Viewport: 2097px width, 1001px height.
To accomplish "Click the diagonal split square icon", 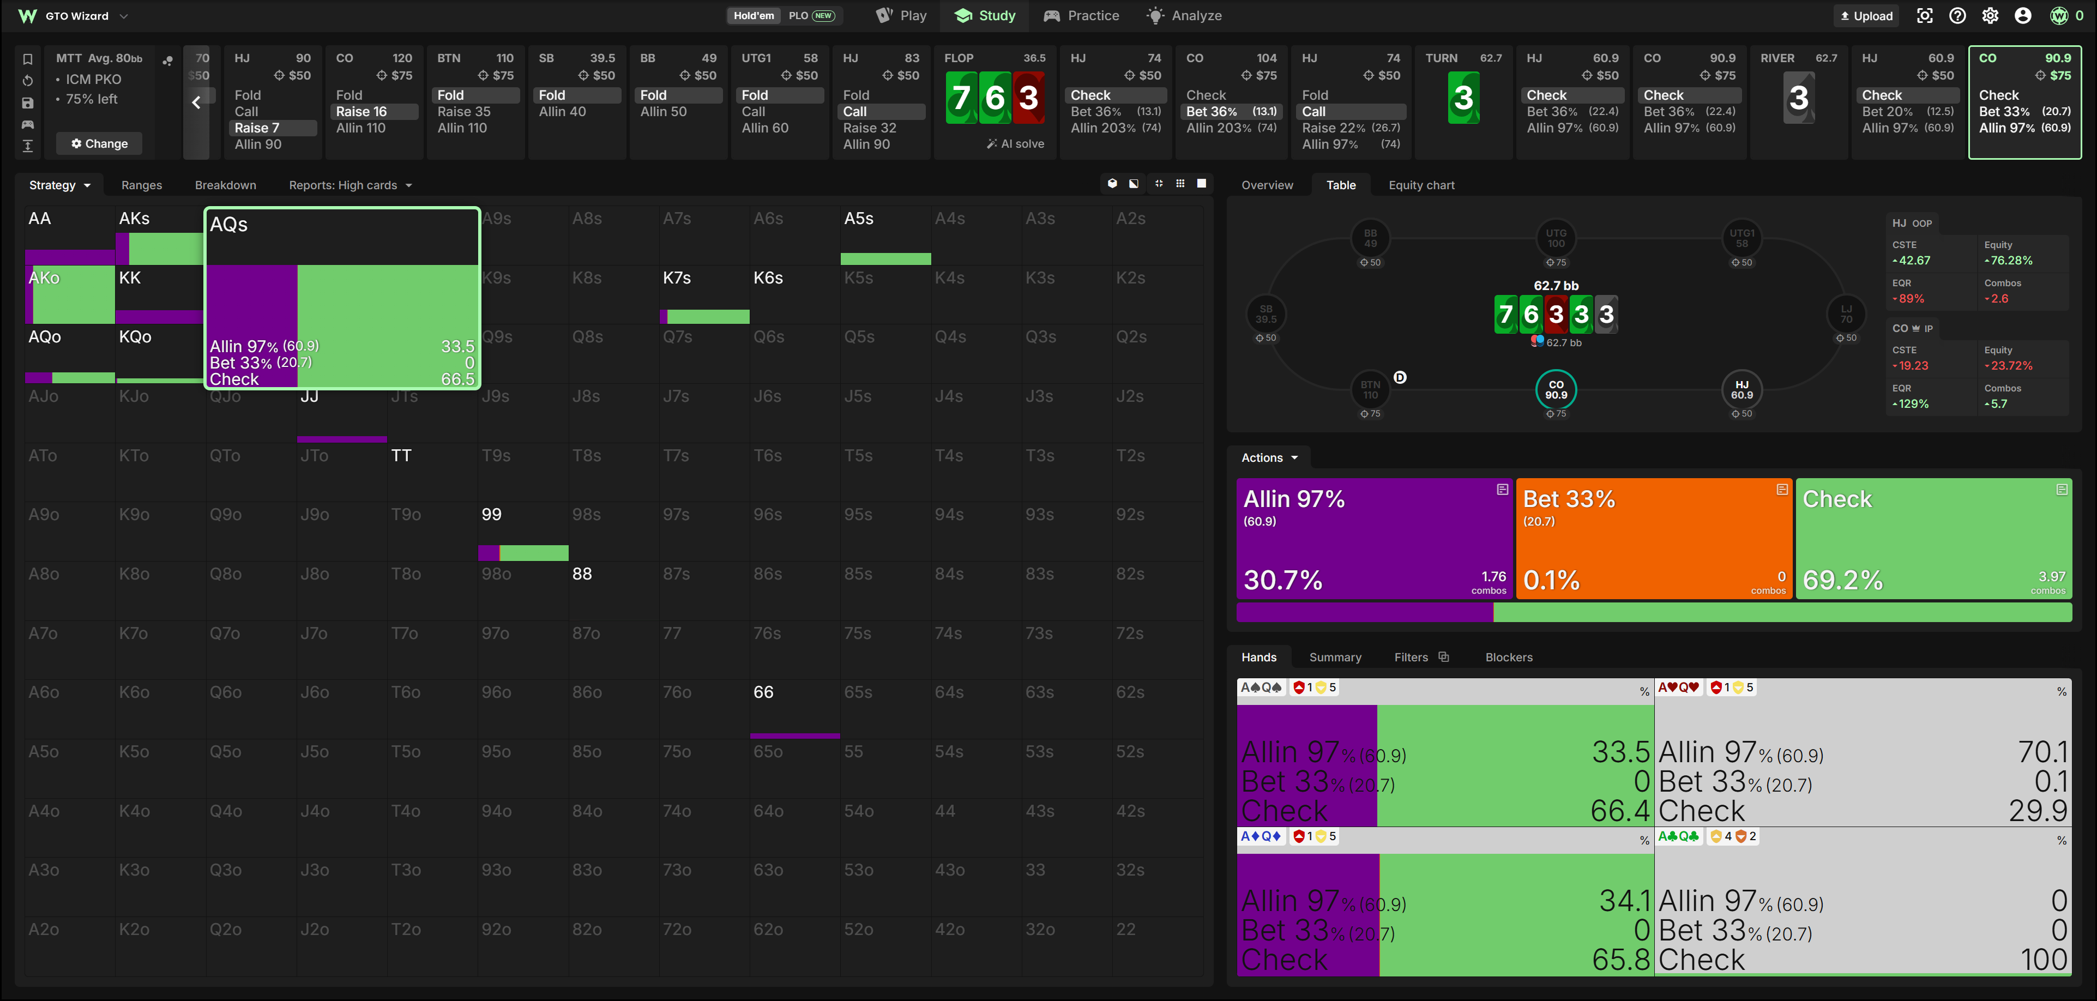I will (x=1134, y=184).
